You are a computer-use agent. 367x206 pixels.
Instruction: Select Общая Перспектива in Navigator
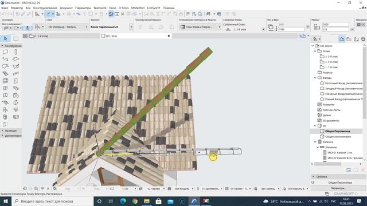point(338,131)
